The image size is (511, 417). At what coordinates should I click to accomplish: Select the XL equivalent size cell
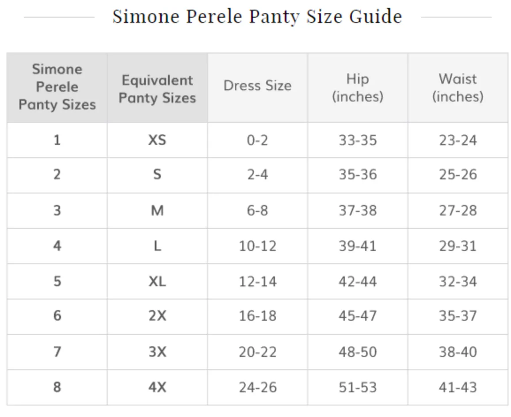[157, 281]
